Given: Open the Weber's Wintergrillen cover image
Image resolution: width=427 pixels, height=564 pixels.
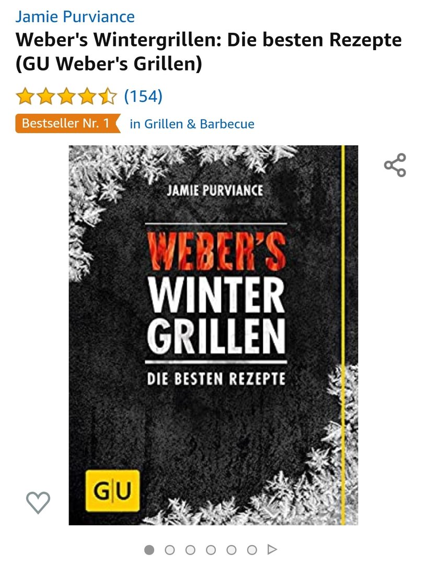Looking at the screenshot, I should (213, 335).
